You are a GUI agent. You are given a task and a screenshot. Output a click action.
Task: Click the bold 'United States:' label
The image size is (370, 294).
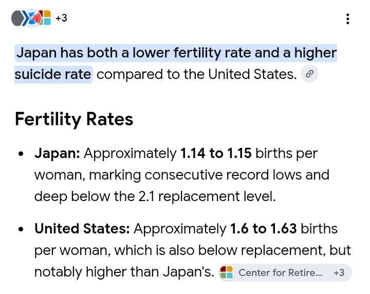coord(82,228)
